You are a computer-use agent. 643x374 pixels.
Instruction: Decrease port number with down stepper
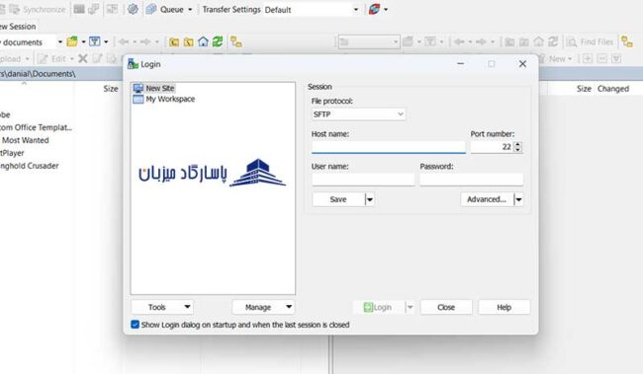point(518,149)
